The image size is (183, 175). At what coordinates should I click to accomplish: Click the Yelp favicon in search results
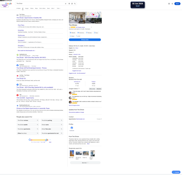[x=18, y=95]
